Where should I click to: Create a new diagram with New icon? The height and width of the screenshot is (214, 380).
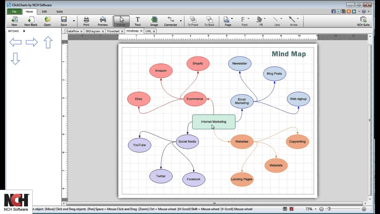click(14, 21)
